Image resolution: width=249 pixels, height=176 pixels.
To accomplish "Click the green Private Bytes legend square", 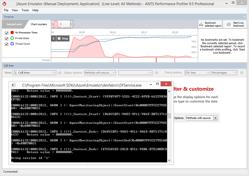I will pyautogui.click(x=12, y=38).
